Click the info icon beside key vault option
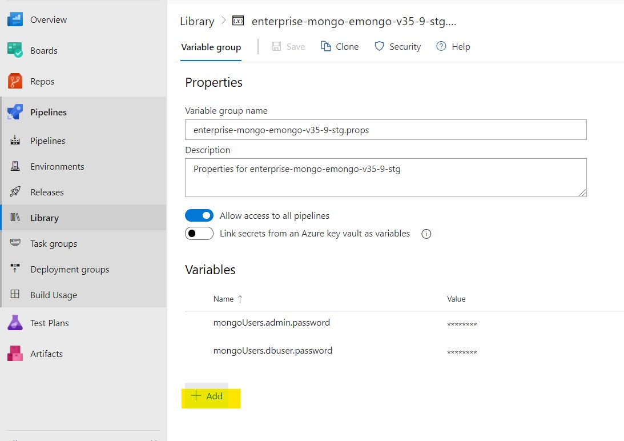The image size is (624, 441). 426,234
